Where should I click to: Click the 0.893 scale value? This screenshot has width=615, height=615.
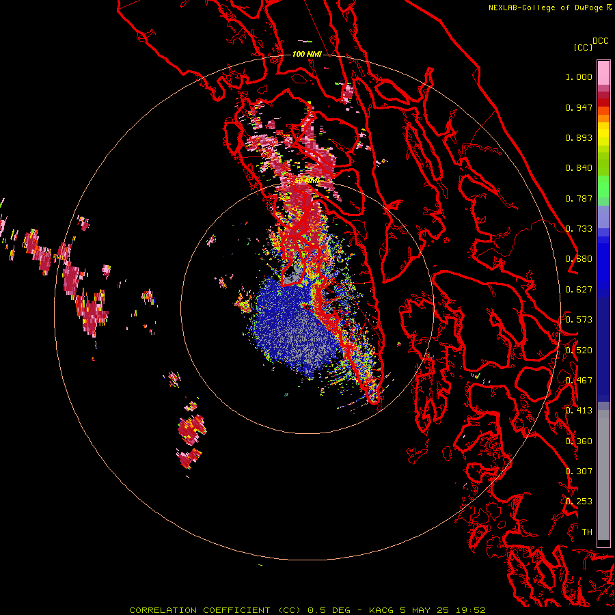click(x=579, y=137)
